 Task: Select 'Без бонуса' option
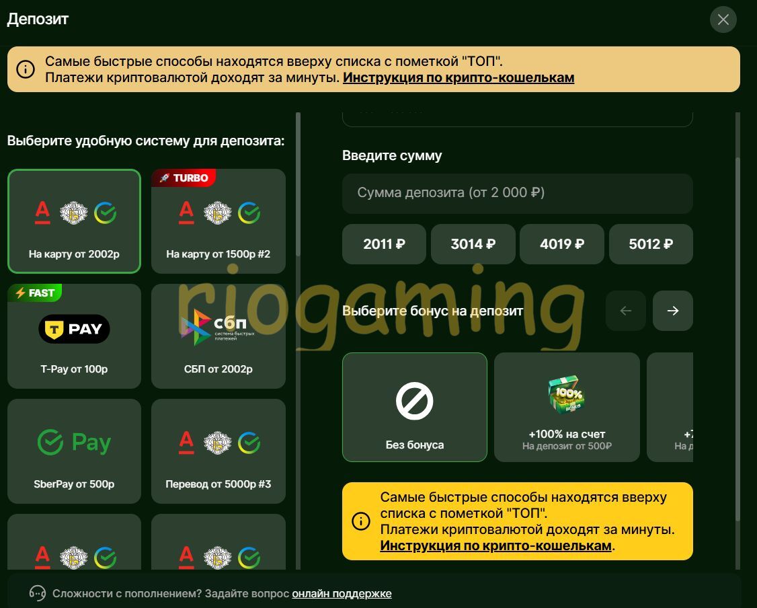pyautogui.click(x=415, y=407)
